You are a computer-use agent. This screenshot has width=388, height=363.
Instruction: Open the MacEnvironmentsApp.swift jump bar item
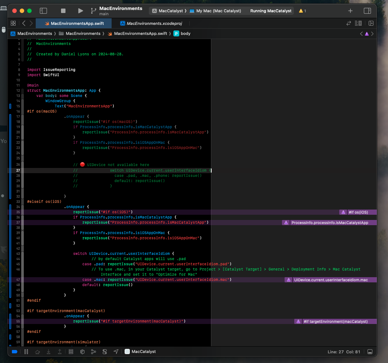[137, 33]
